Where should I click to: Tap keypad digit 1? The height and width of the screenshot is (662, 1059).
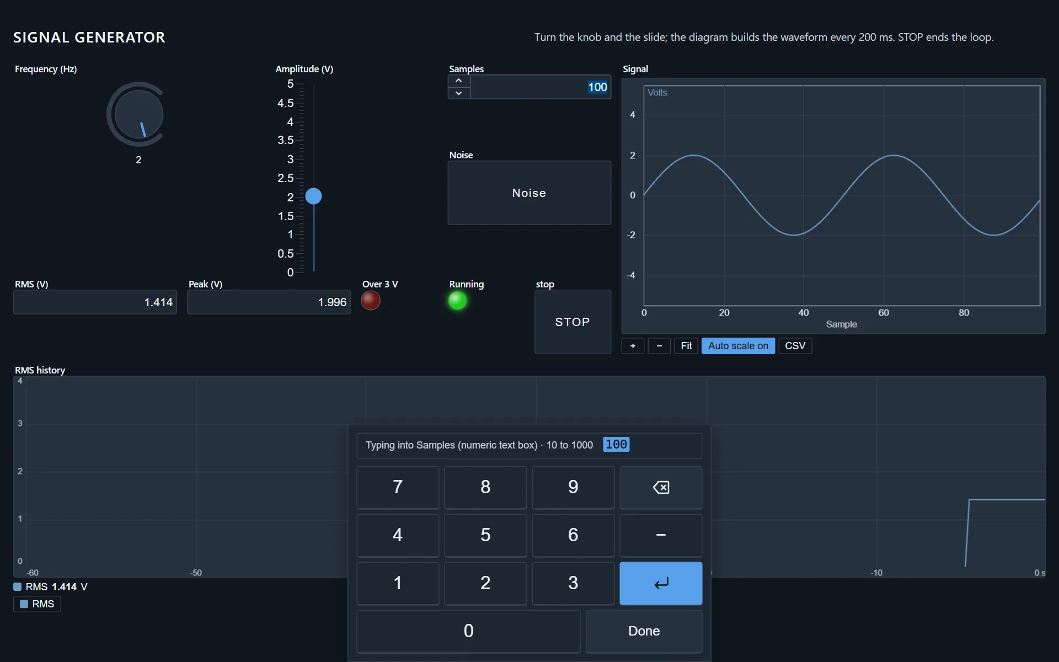[398, 583]
